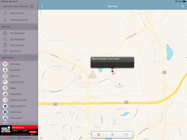
Task: Tap the Rosen Shingle Creek Hotel callout
Action: pyautogui.click(x=112, y=62)
